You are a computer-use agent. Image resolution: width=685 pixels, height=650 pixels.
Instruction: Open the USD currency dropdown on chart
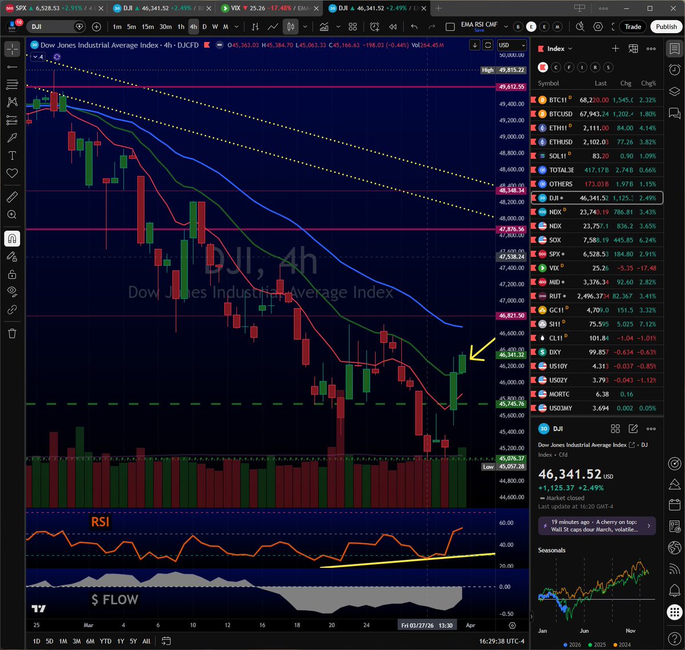(511, 45)
